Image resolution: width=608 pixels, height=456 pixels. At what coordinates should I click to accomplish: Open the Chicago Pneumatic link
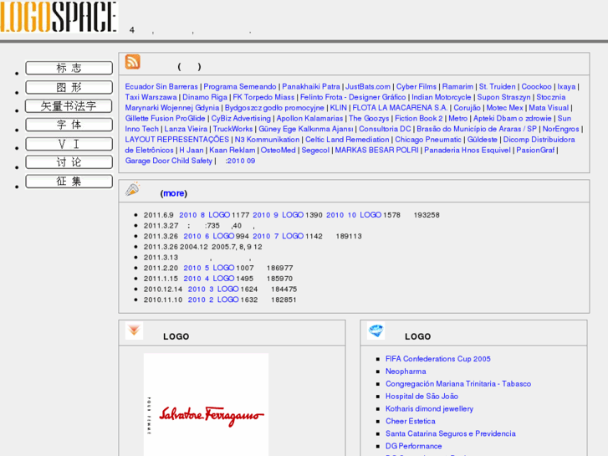pos(428,140)
